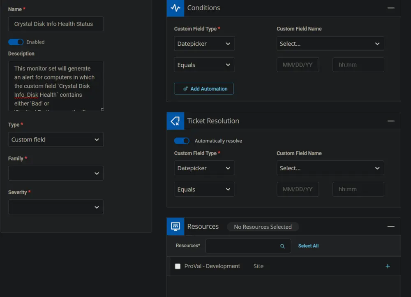Screen dimensions: 411x297
Task: Click the Add Automation button
Action: pos(204,89)
